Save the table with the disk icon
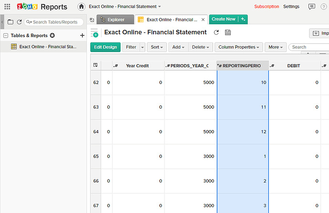Viewport: 329px width, 213px height. click(227, 32)
